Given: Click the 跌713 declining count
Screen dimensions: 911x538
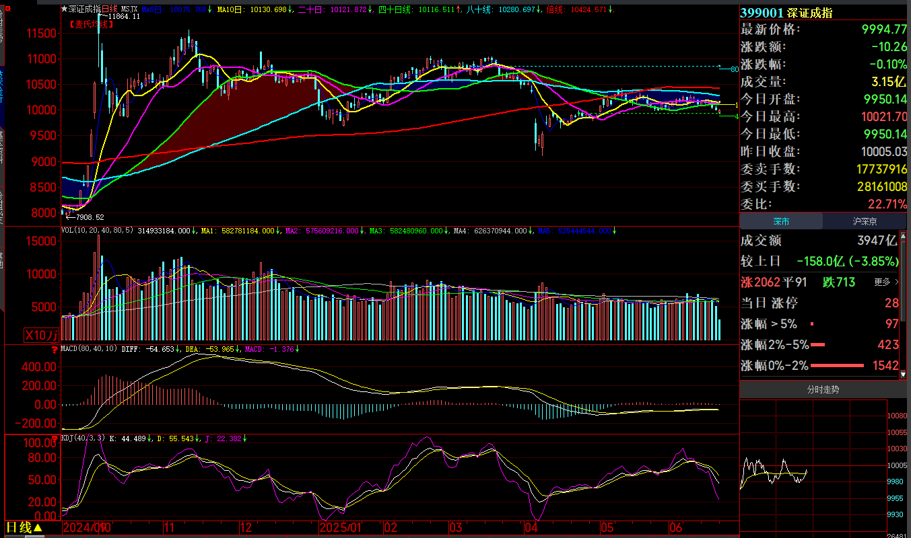Looking at the screenshot, I should [838, 282].
